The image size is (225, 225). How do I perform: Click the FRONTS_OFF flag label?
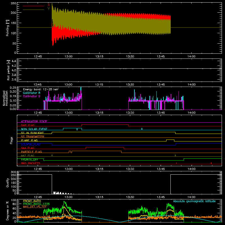point(30,159)
